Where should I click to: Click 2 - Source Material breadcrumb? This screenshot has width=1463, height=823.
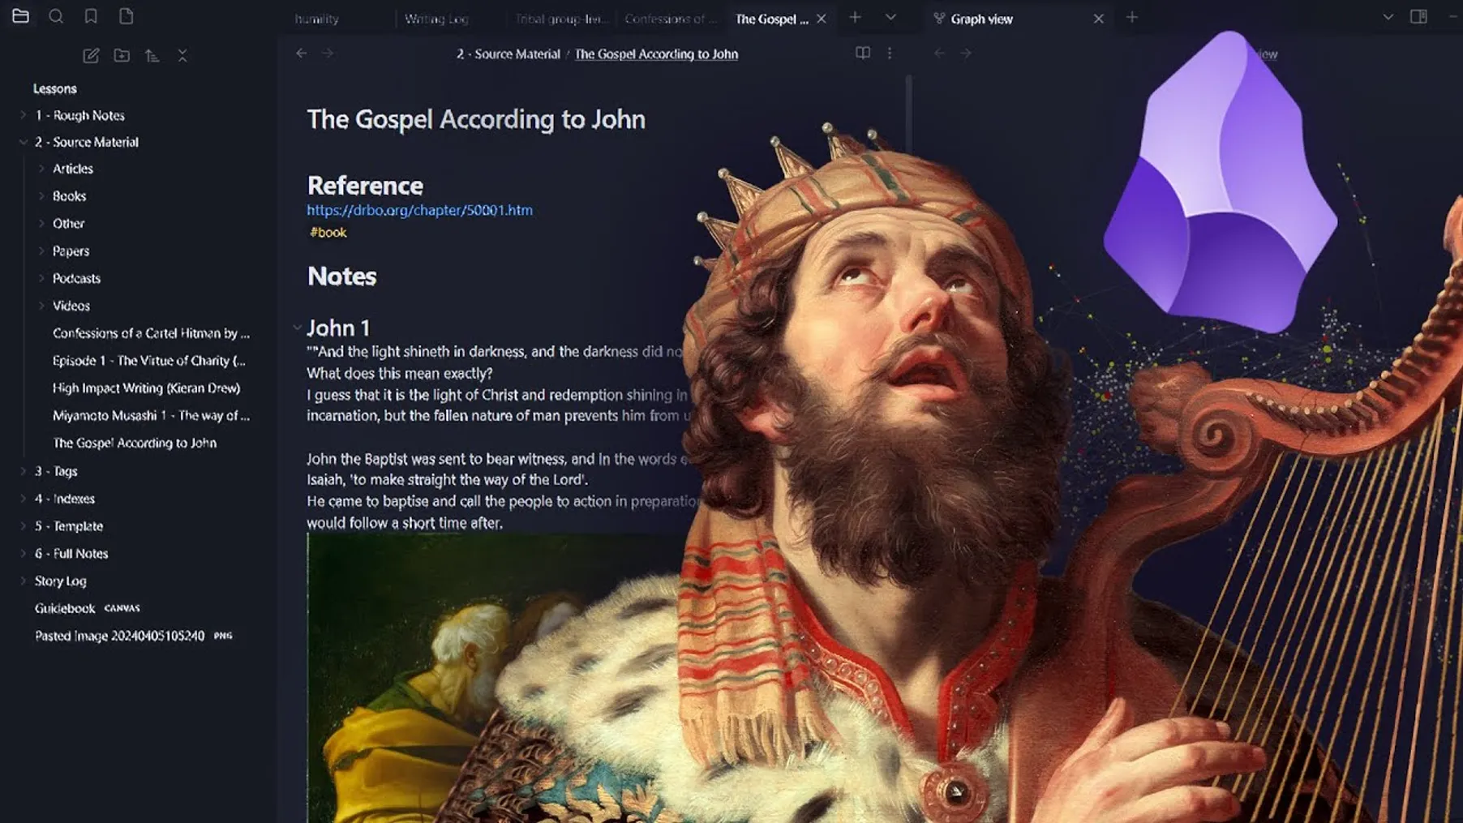(x=508, y=54)
